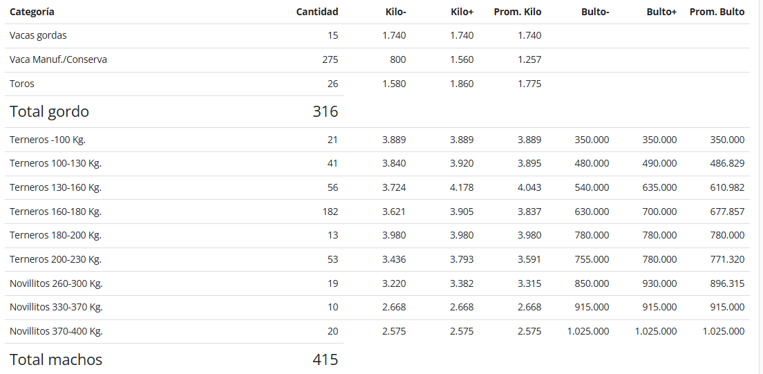The image size is (763, 374).
Task: Click the Total gordo heading
Action: [49, 111]
